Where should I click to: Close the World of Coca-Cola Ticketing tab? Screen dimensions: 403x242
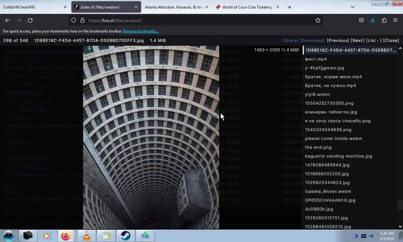coord(278,7)
